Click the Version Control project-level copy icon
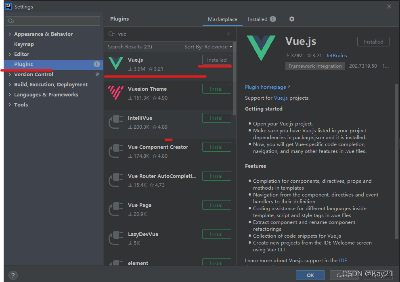The width and height of the screenshot is (400, 282). pos(97,75)
